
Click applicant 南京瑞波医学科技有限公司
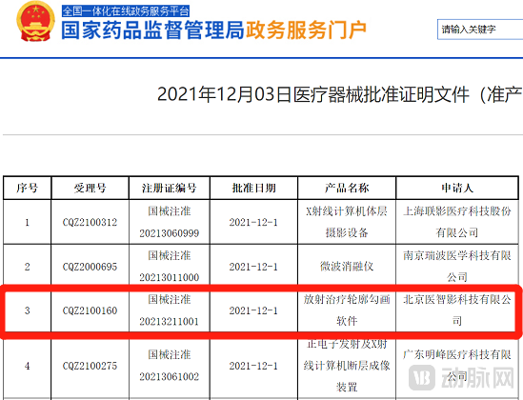pos(457,267)
